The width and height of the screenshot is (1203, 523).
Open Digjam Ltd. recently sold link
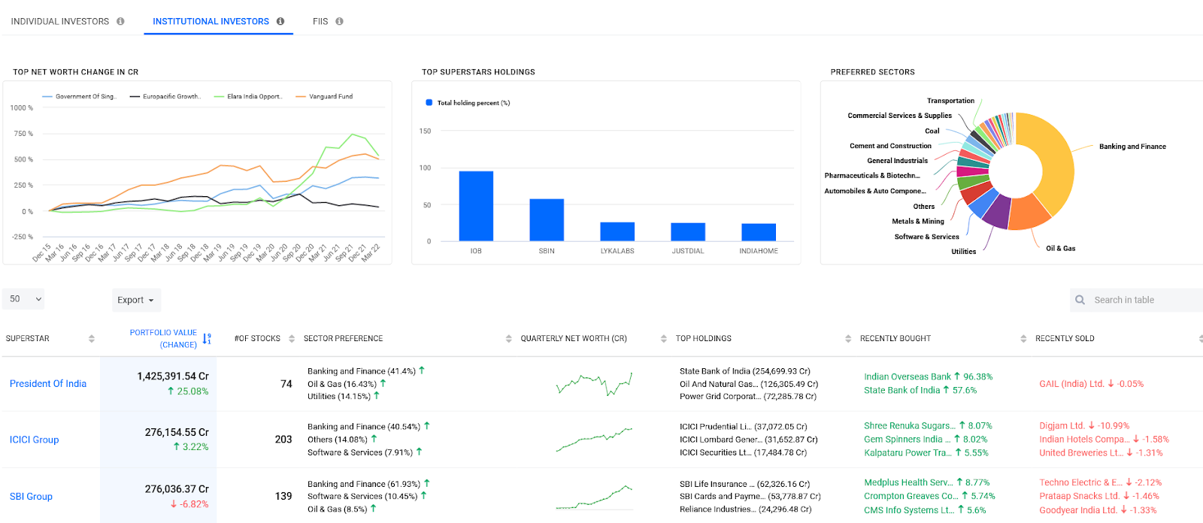pos(1062,426)
